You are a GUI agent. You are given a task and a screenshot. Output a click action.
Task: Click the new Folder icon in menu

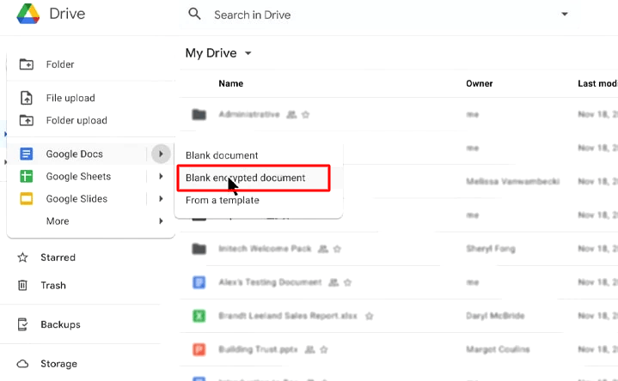coord(27,64)
